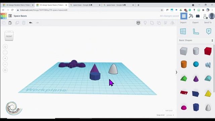Click the Import button
The height and width of the screenshot is (121, 215).
(x=183, y=23)
